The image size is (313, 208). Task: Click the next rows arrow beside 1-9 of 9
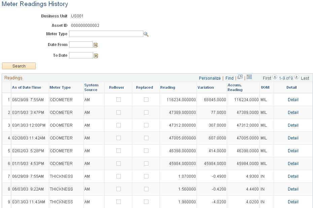[x=296, y=77]
